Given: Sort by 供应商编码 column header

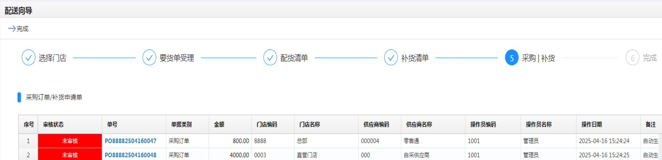Looking at the screenshot, I should pos(380,124).
